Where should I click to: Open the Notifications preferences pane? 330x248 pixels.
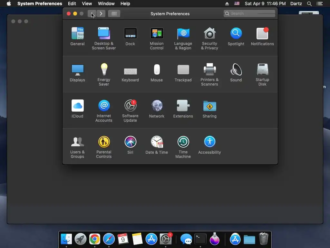pos(262,36)
